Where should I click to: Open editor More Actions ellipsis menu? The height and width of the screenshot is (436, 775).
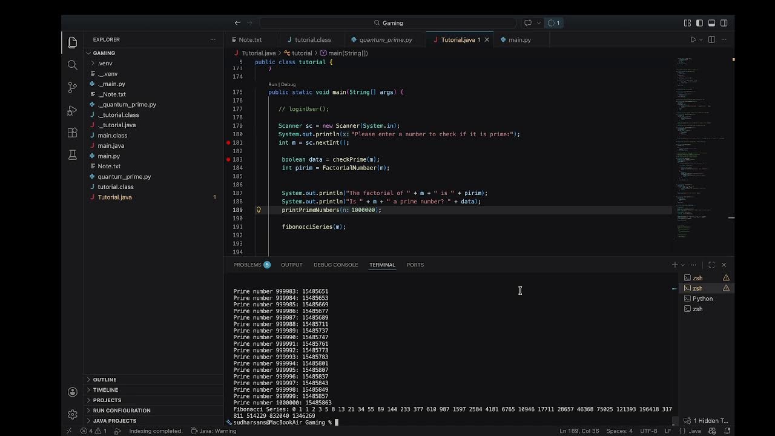[724, 40]
